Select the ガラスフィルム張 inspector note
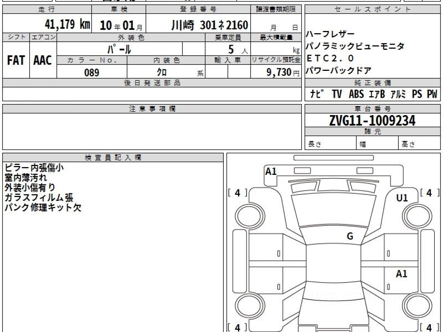Image resolution: width=443 pixels, height=332 pixels. [39, 198]
